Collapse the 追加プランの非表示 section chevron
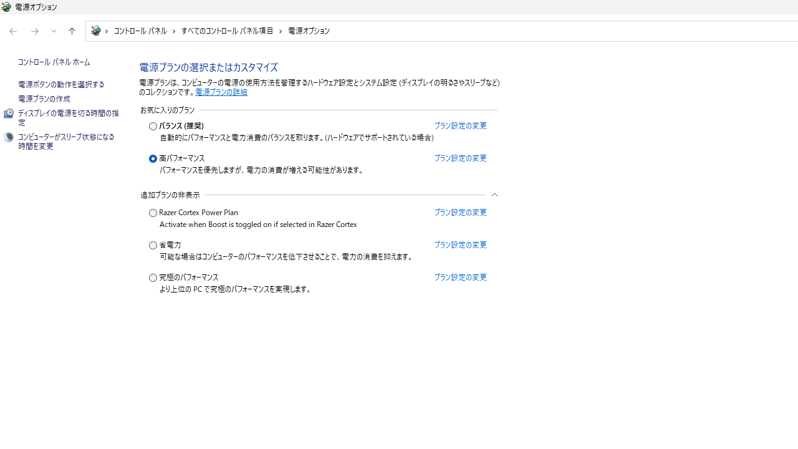Viewport: 798px width, 449px height. 494,195
